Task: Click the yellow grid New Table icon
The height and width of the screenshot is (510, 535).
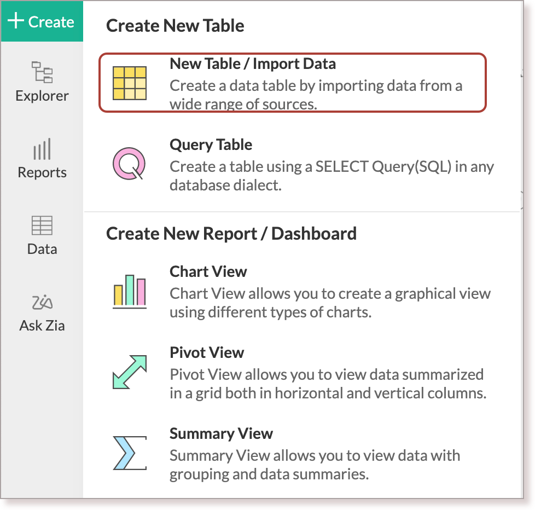Action: 129,83
